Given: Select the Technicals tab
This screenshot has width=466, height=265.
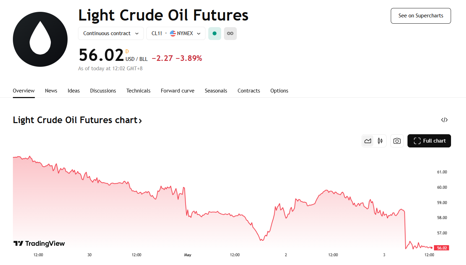Looking at the screenshot, I should (138, 91).
